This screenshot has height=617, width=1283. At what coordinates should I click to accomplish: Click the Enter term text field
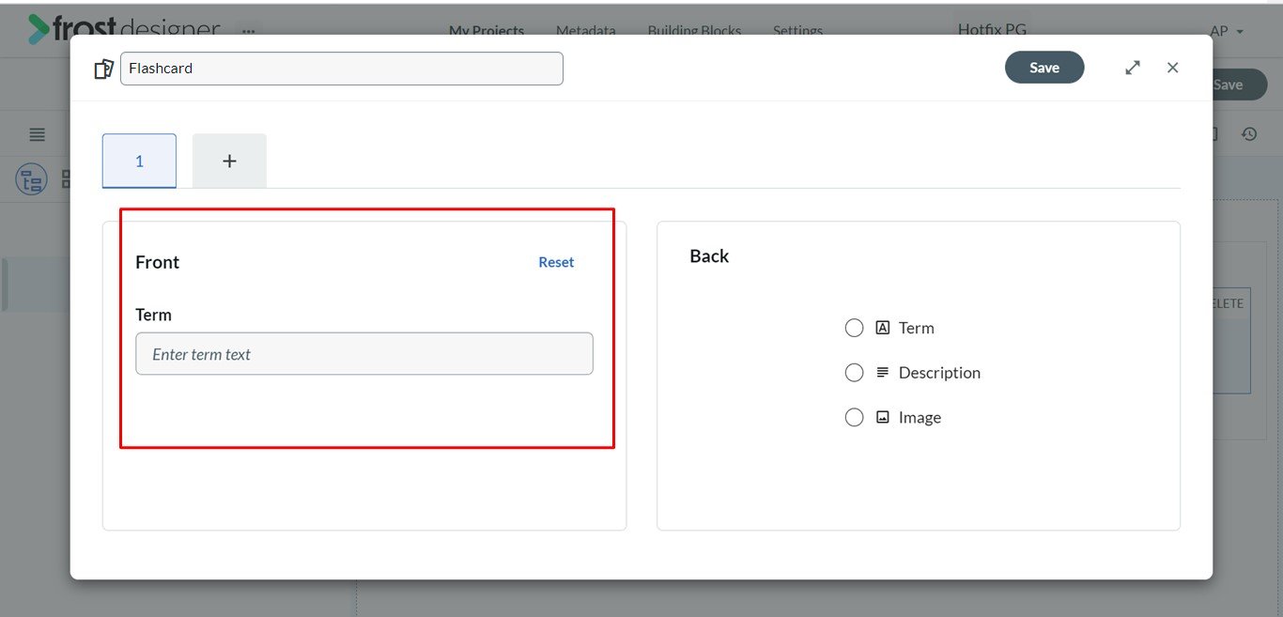[364, 354]
